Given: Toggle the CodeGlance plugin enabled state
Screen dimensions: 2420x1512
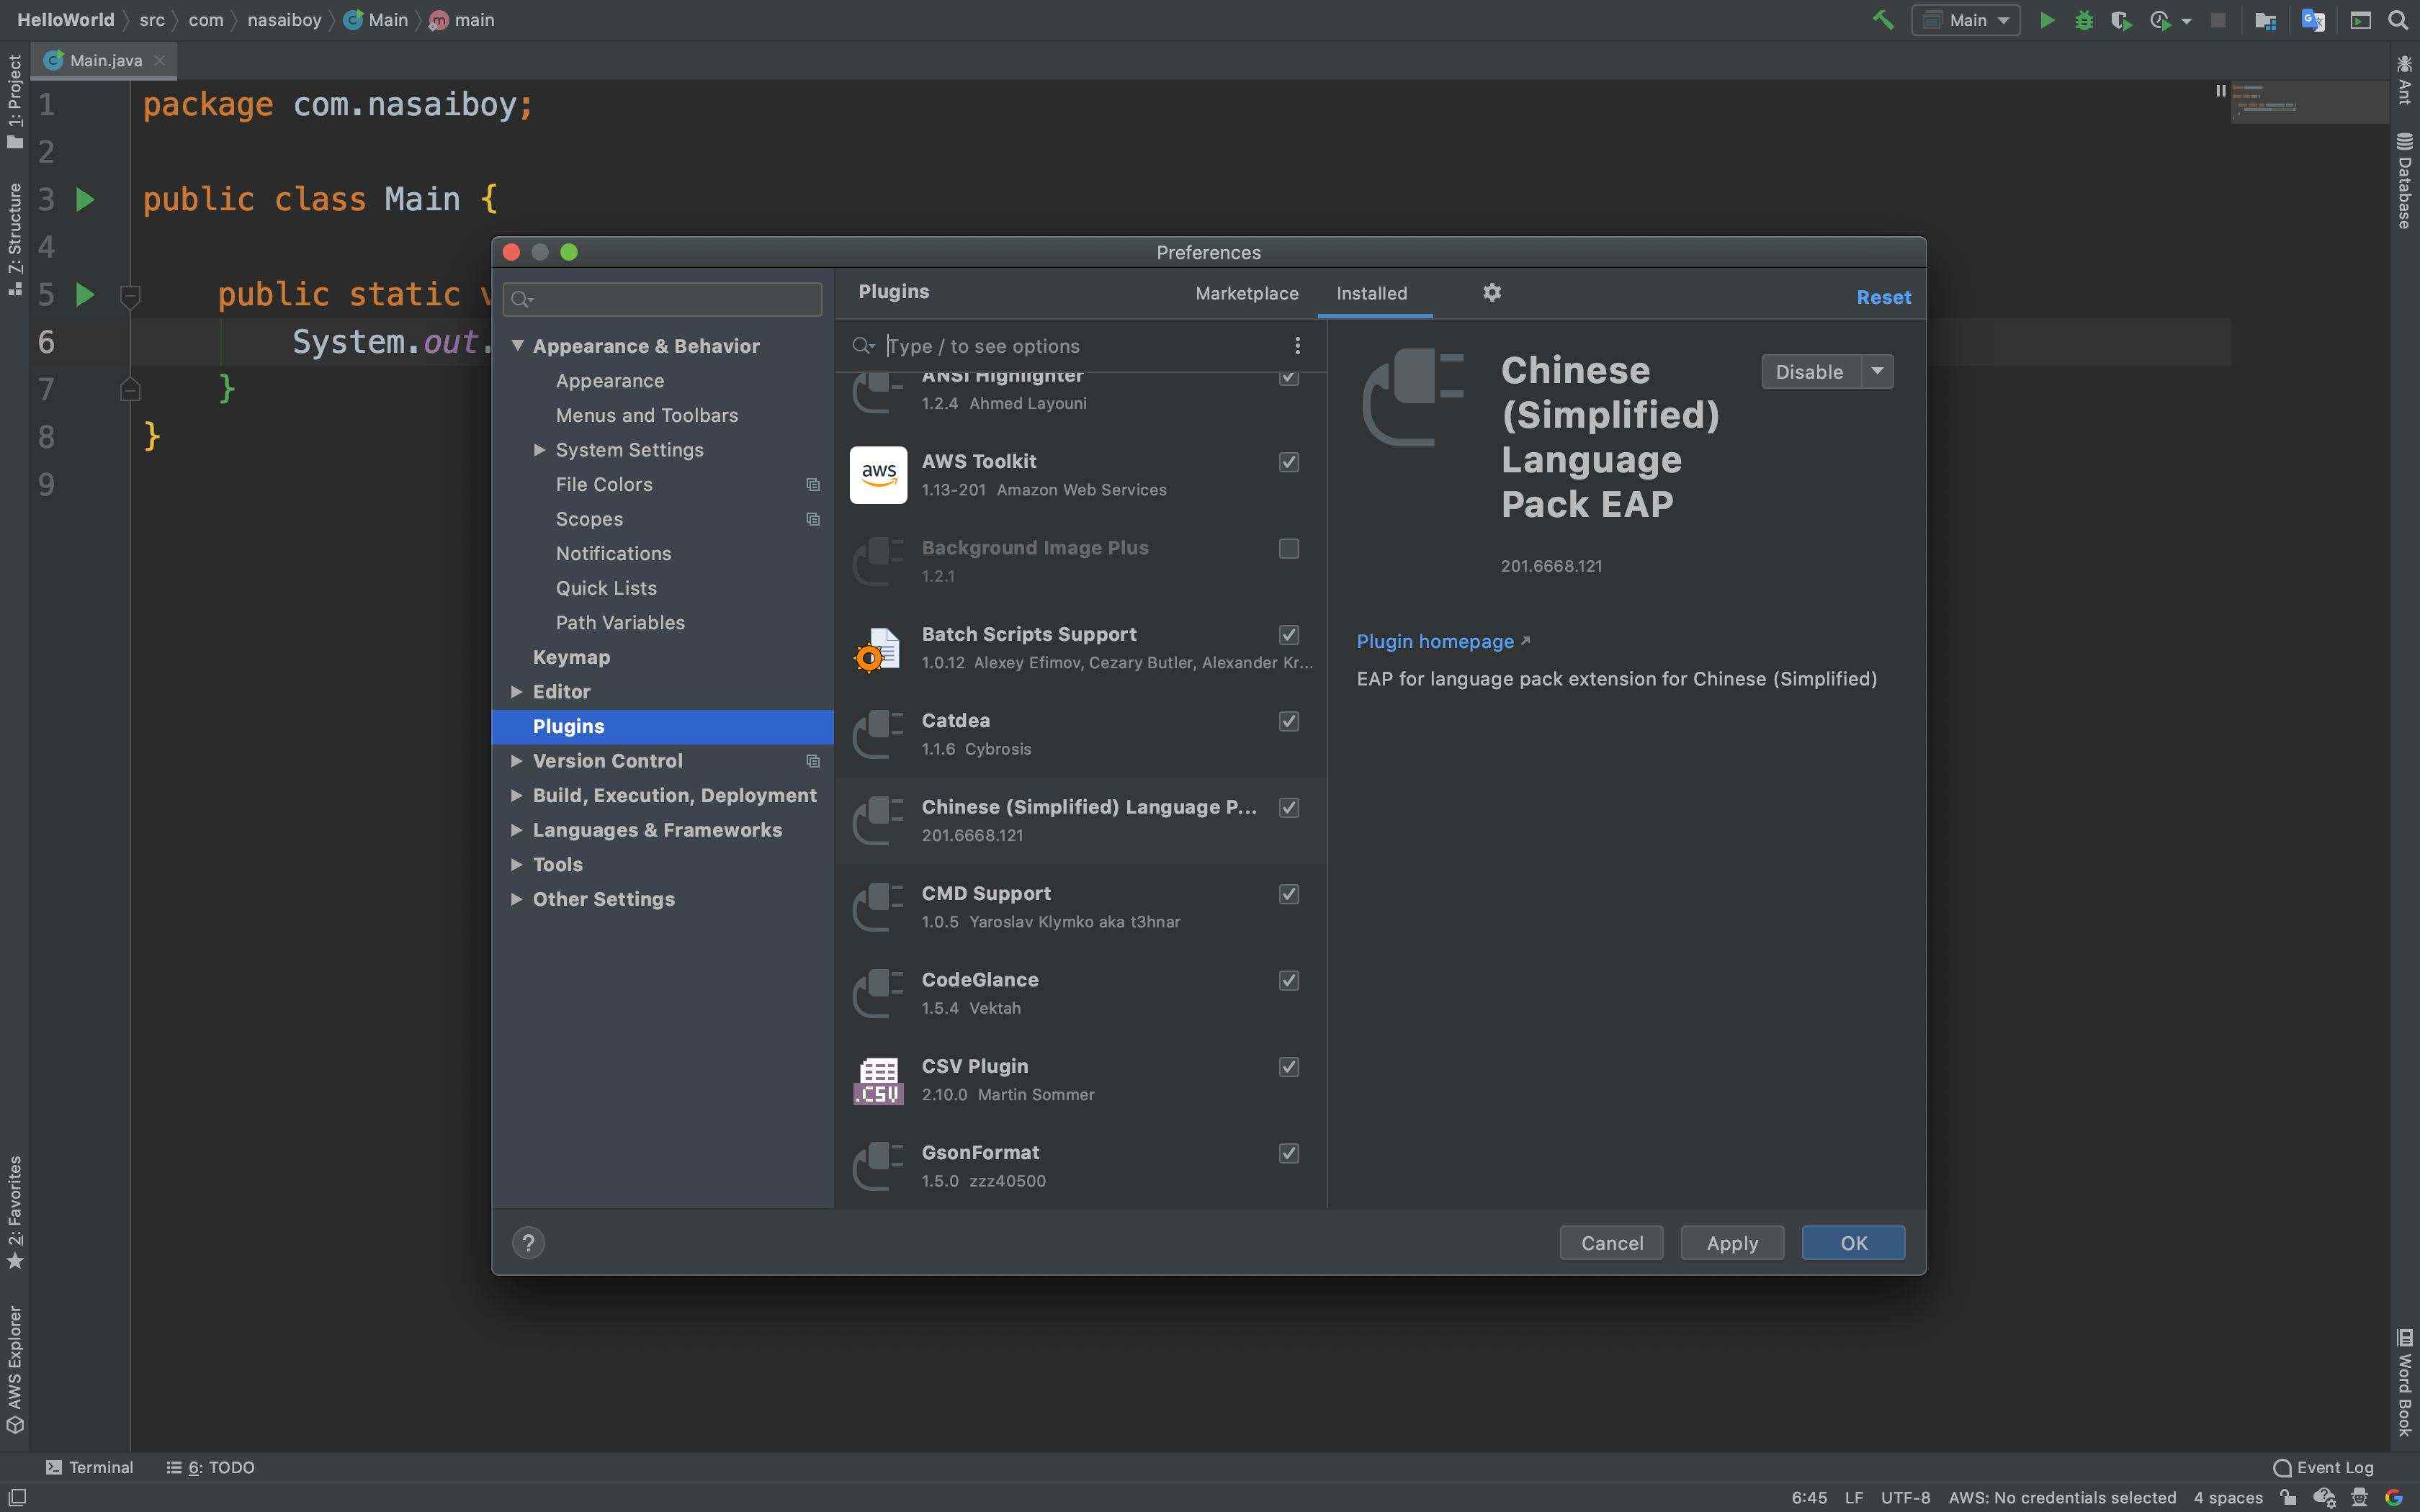Looking at the screenshot, I should click(x=1288, y=981).
